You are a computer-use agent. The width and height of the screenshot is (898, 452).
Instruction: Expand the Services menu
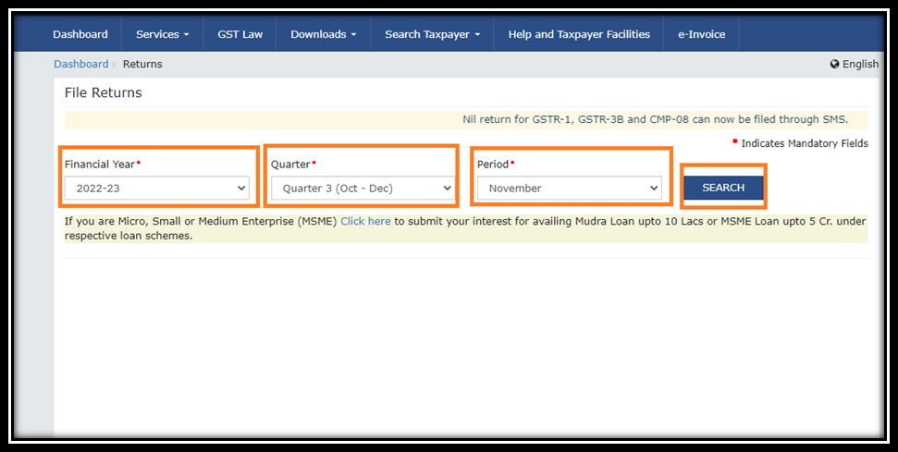tap(162, 34)
